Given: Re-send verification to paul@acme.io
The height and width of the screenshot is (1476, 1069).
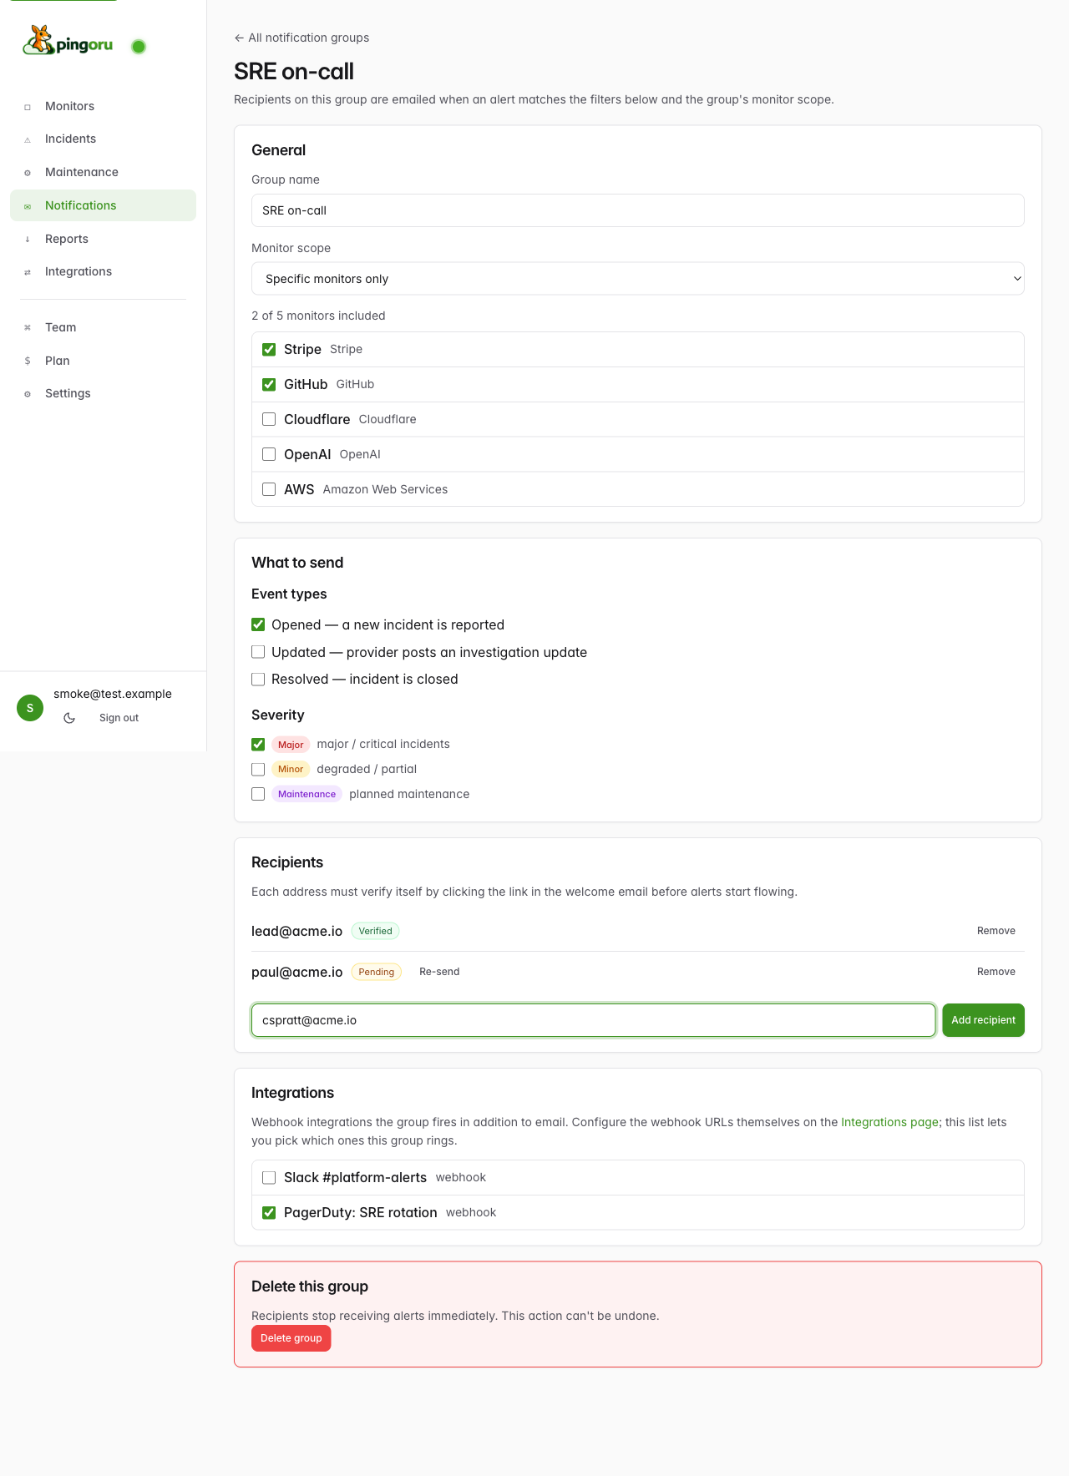Looking at the screenshot, I should (x=439, y=972).
